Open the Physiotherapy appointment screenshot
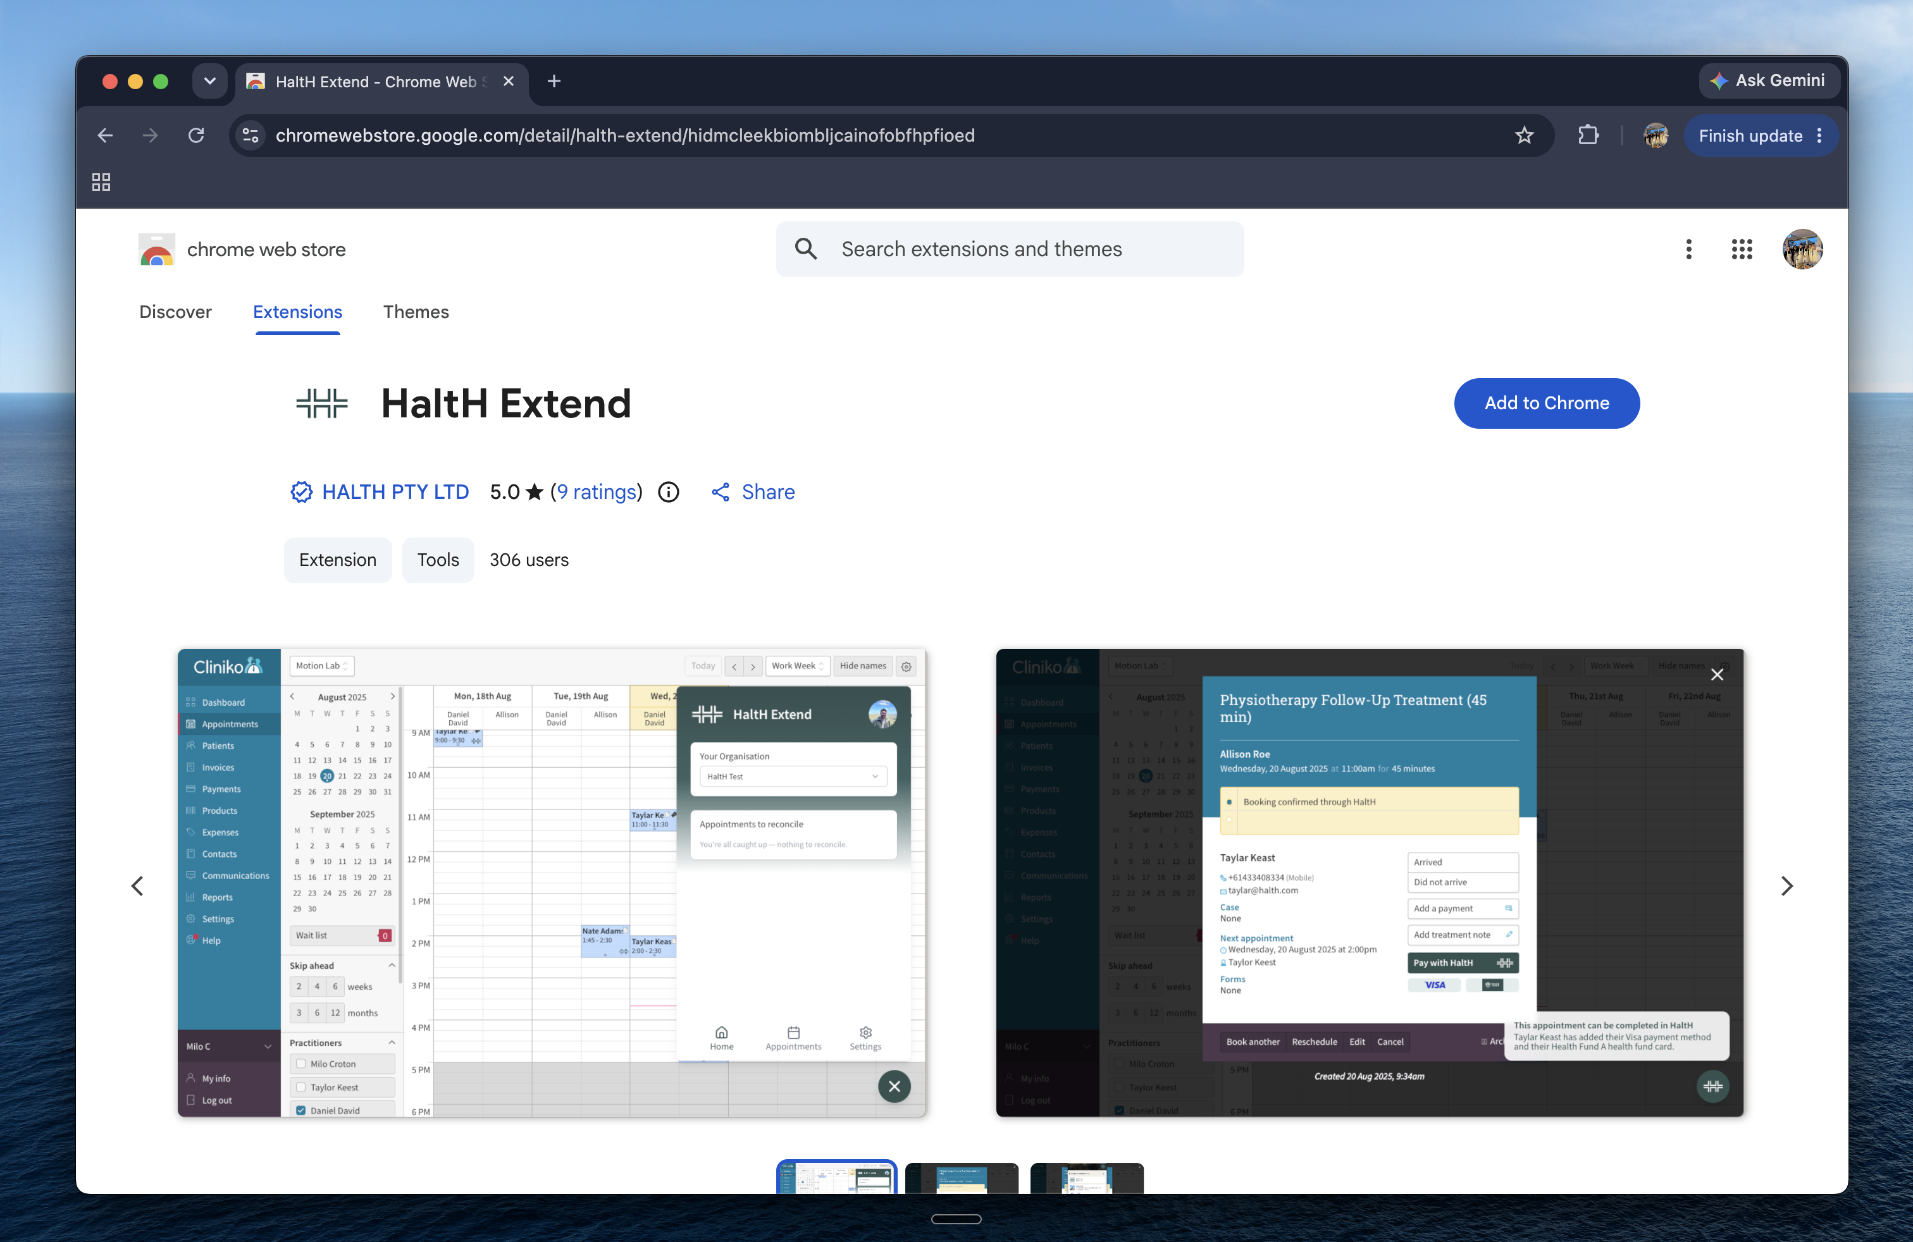This screenshot has width=1913, height=1242. 1370,882
